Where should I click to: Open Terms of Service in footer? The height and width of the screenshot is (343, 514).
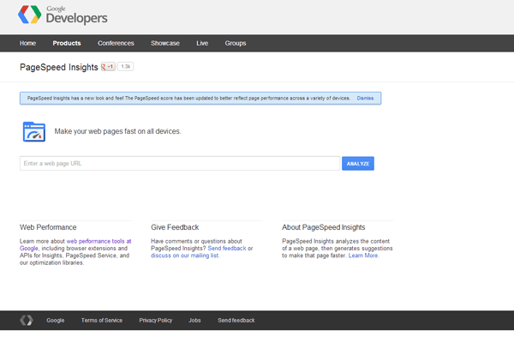[x=102, y=321]
